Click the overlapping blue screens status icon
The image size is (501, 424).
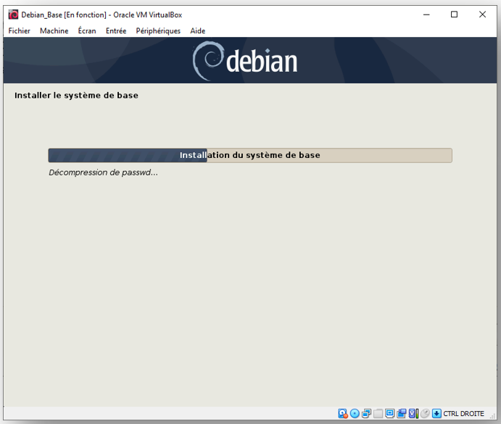pos(402,413)
